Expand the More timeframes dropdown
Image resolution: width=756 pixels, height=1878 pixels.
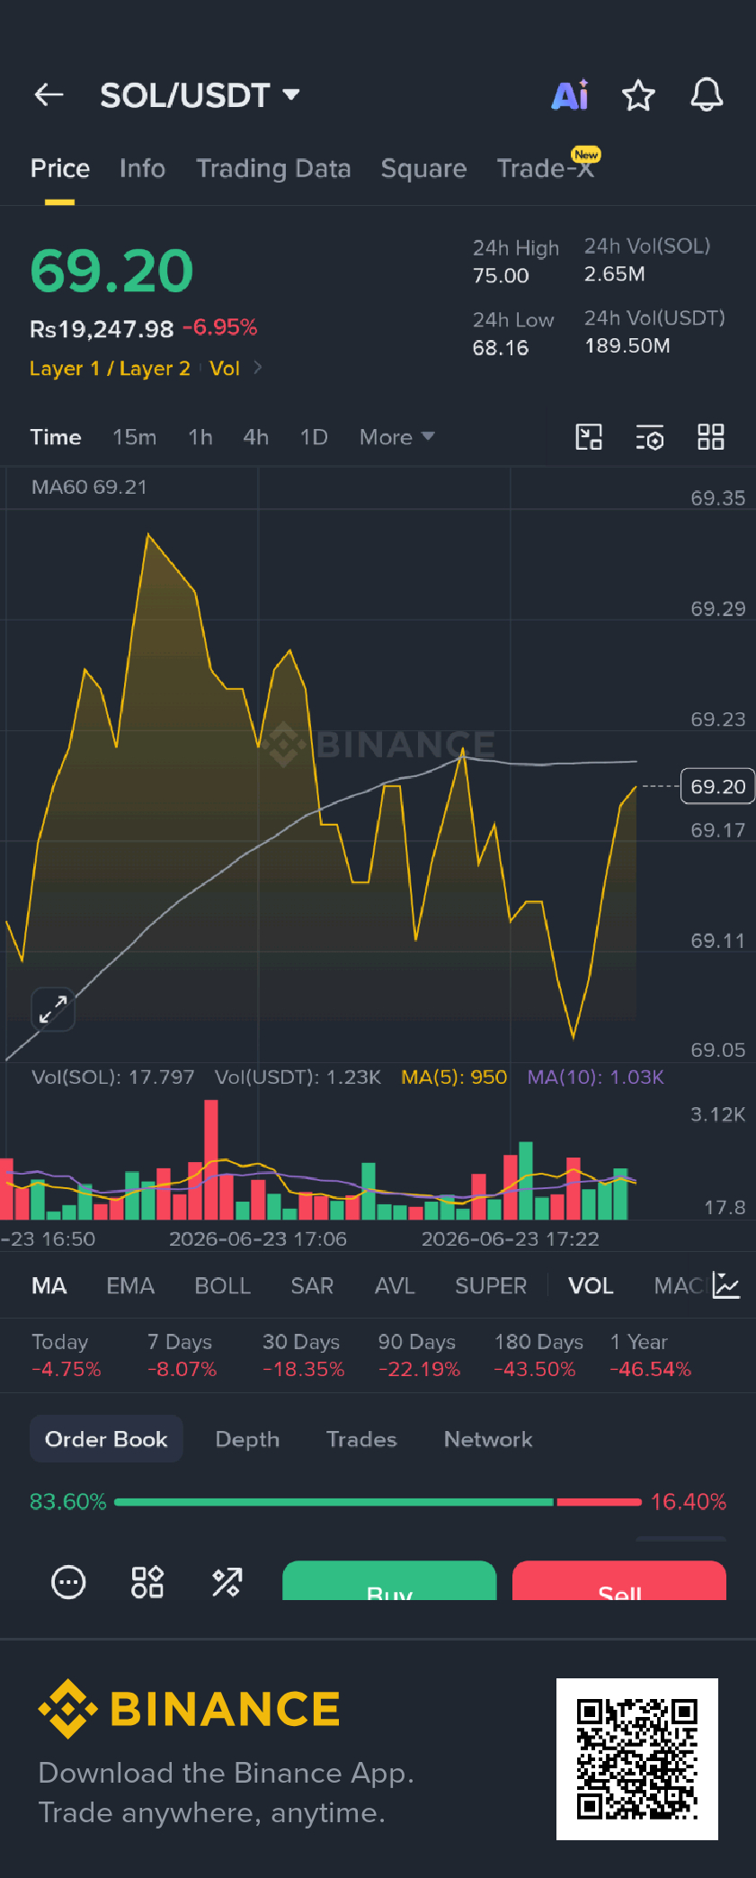tap(397, 437)
